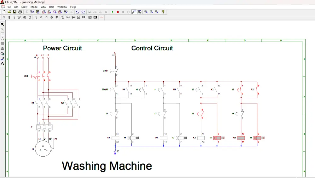315x178 pixels.
Task: Click the R2 relay coil symbol
Action: (241, 138)
